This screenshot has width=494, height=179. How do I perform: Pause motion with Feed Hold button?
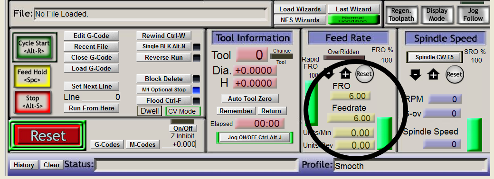(32, 76)
